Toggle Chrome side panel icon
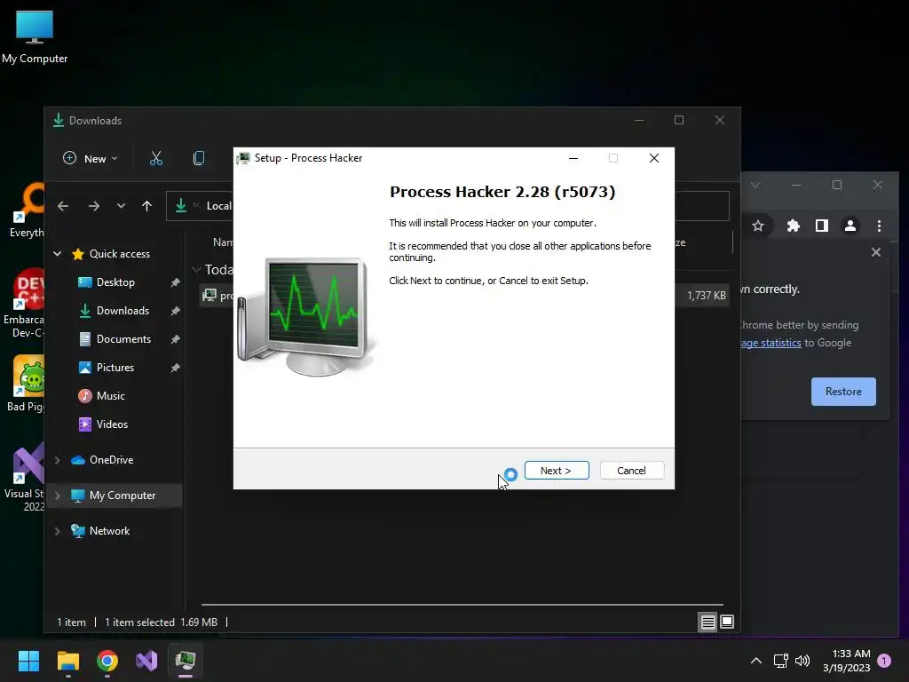 click(821, 226)
